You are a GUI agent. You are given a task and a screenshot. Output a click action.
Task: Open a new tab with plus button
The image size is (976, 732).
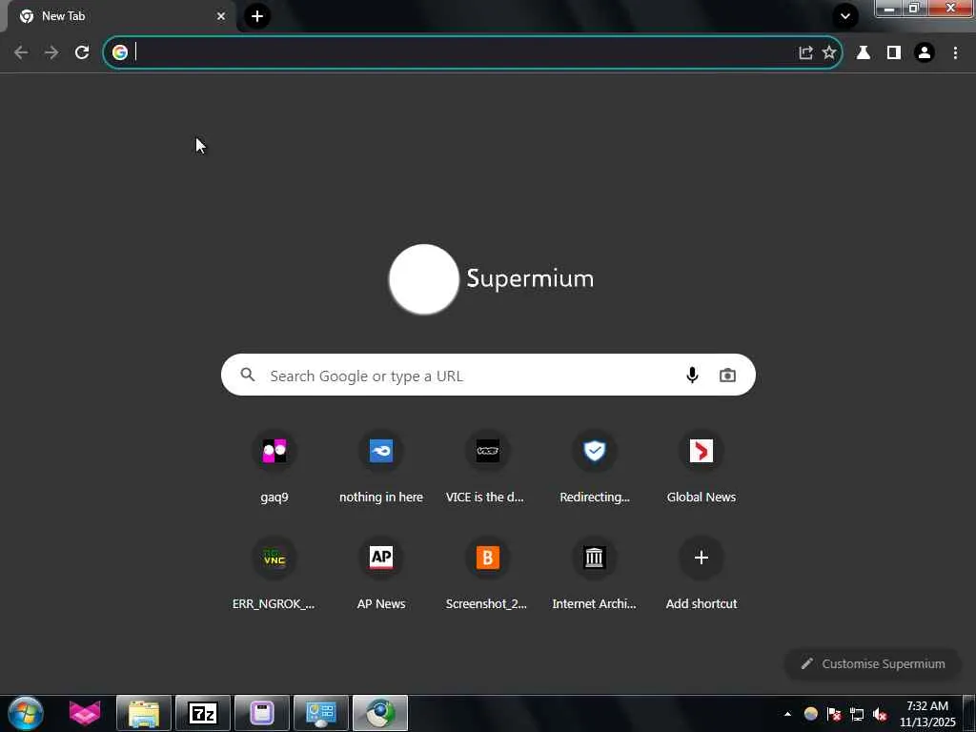pos(257,16)
